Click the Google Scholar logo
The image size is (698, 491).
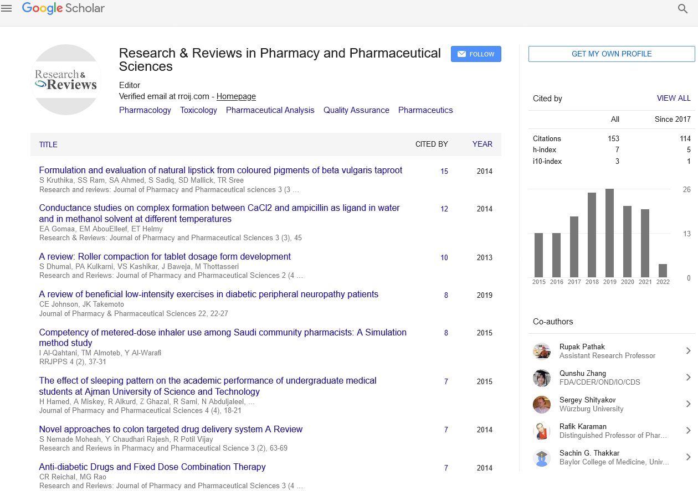[63, 8]
